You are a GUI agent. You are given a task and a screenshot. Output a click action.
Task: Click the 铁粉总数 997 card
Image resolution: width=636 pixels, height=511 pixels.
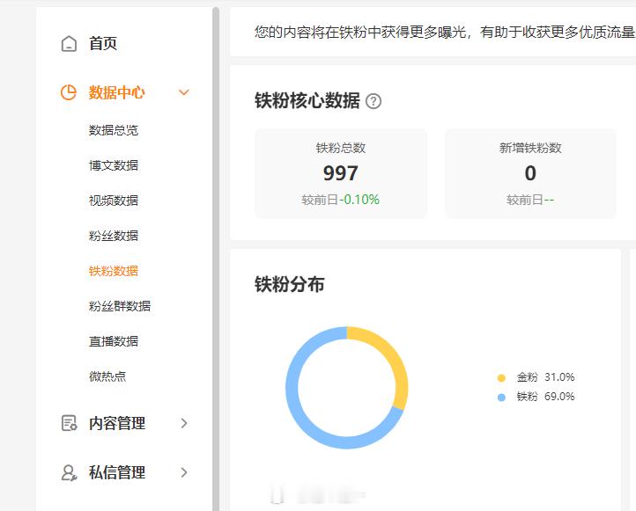point(341,174)
